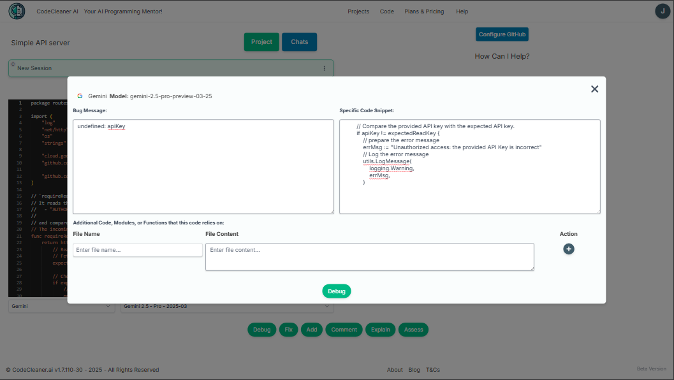The width and height of the screenshot is (674, 380).
Task: Open the user avatar J menu
Action: [663, 11]
